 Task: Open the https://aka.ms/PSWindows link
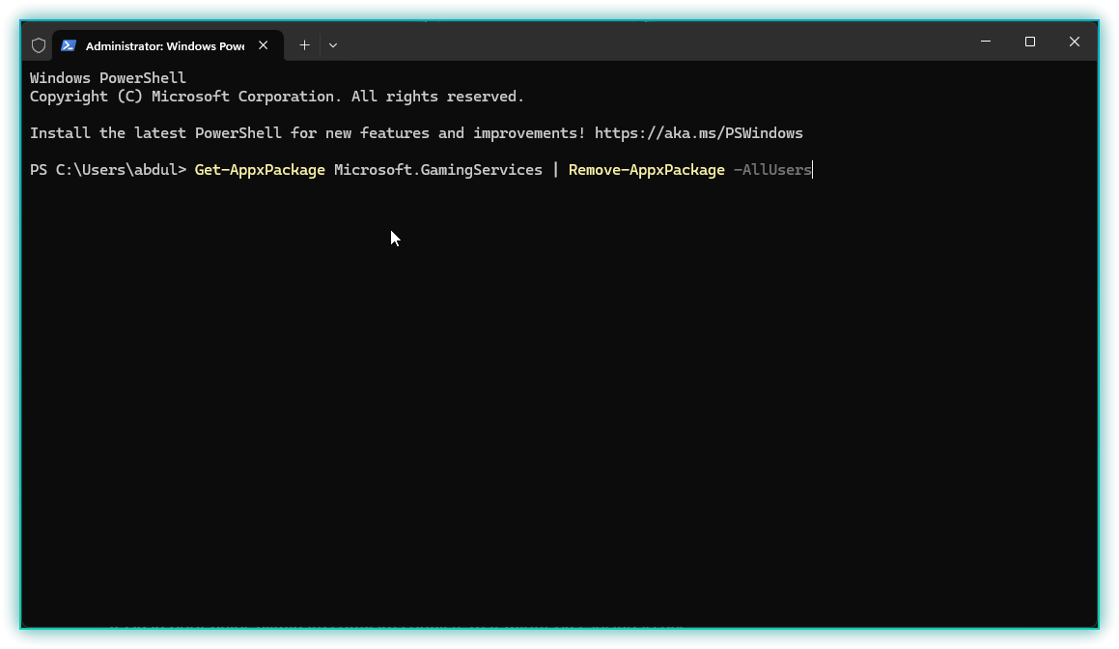pyautogui.click(x=698, y=133)
